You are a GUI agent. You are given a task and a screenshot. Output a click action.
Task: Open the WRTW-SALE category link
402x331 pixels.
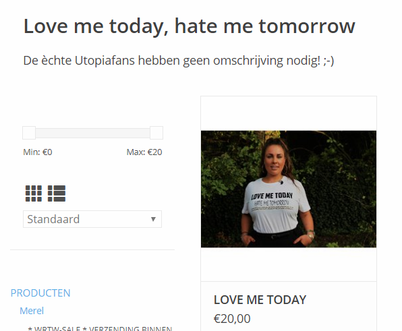point(100,328)
